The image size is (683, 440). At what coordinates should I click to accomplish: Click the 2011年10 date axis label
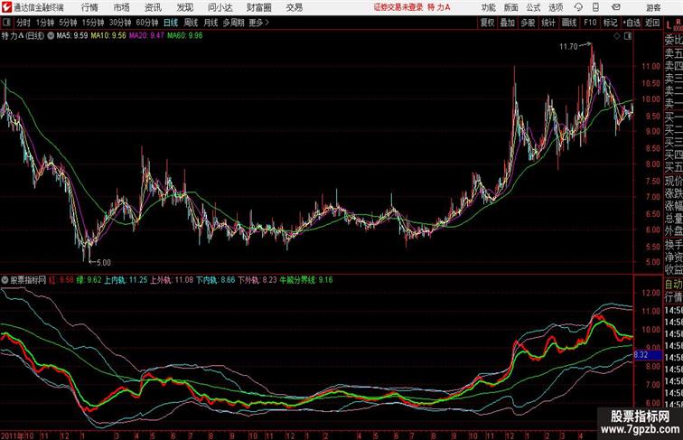[x=17, y=435]
